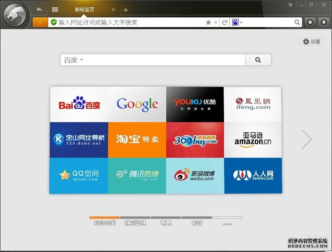Image resolution: width=332 pixels, height=252 pixels.
Task: Open the 360buy 京东商城 tile
Action: click(x=195, y=140)
